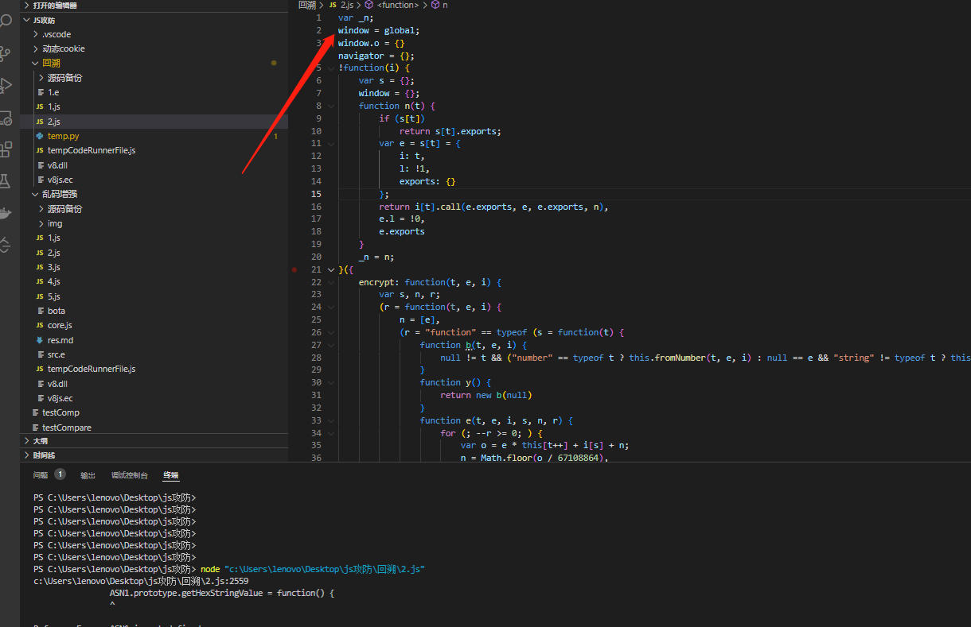The width and height of the screenshot is (971, 627).
Task: Expand the 打开的编辑器 section
Action: coord(28,5)
